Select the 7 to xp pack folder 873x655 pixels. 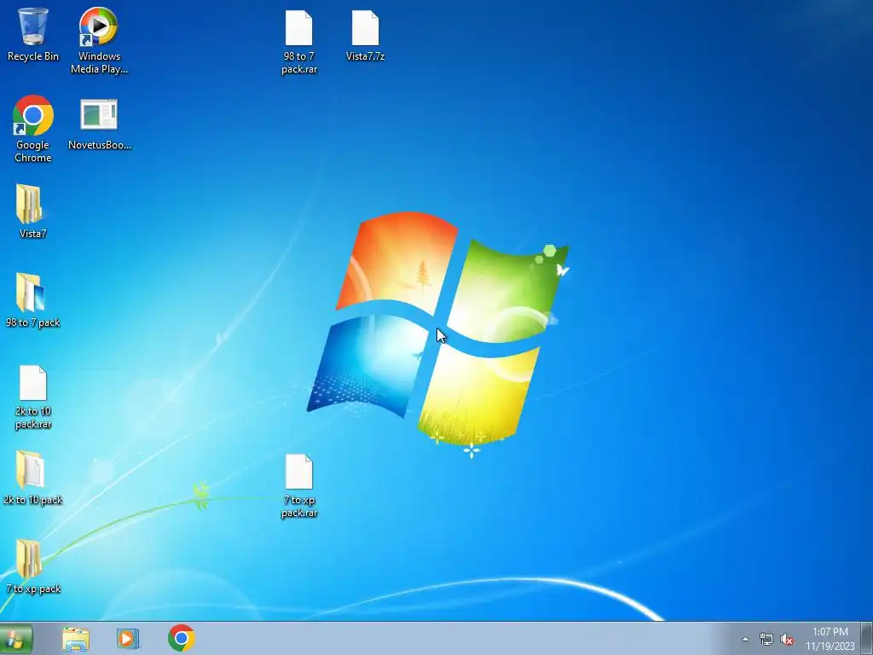(x=33, y=567)
